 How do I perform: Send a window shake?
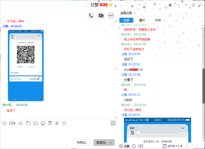point(43,123)
